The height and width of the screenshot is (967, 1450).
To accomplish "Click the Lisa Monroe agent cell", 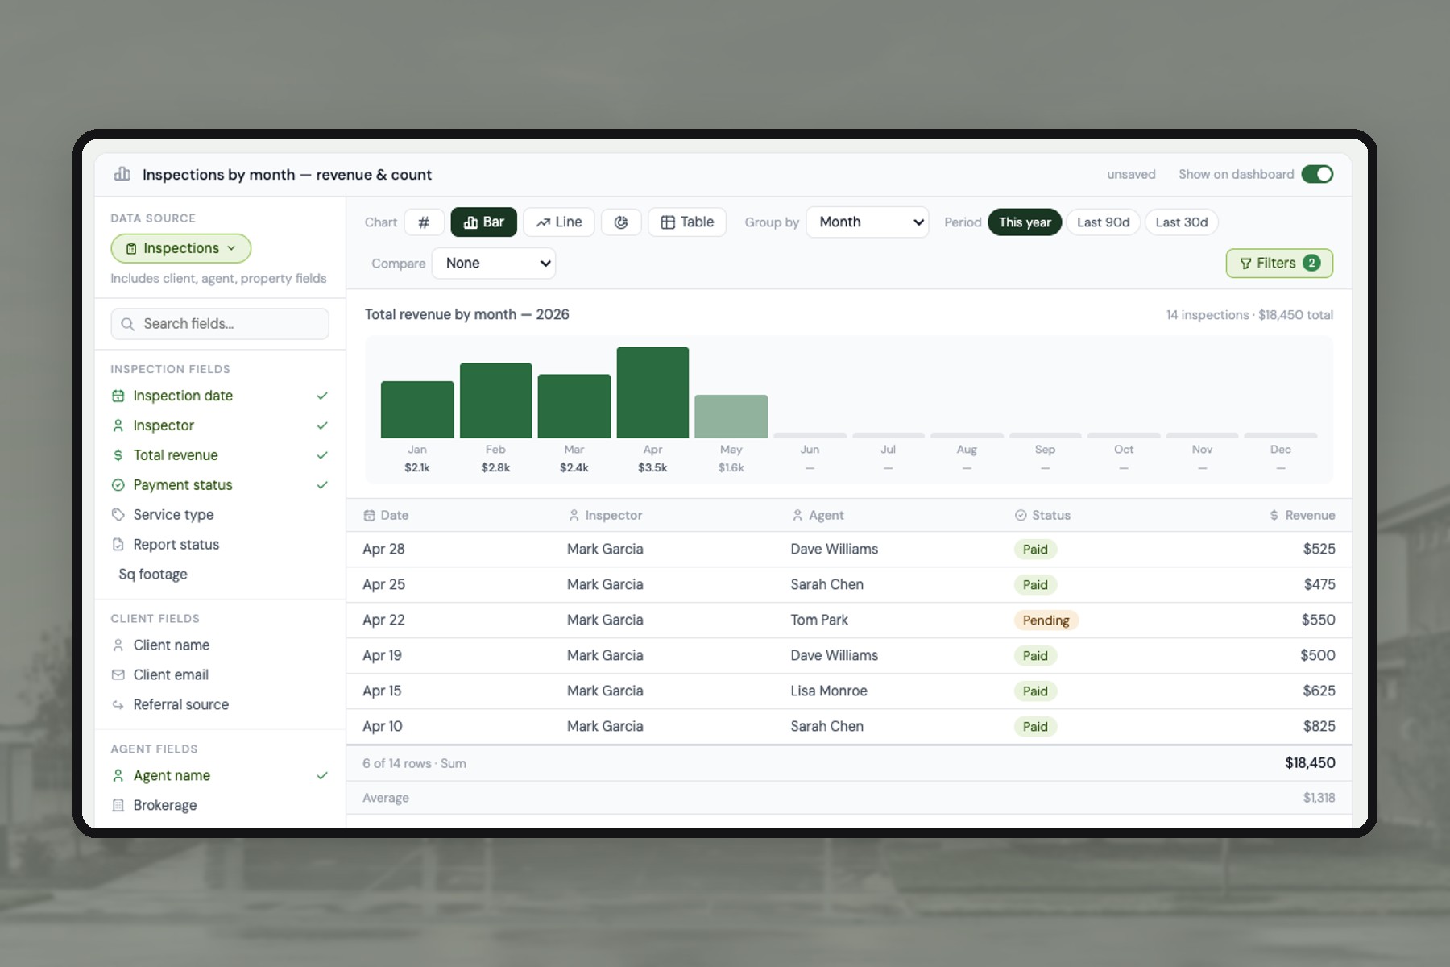I will pyautogui.click(x=829, y=691).
